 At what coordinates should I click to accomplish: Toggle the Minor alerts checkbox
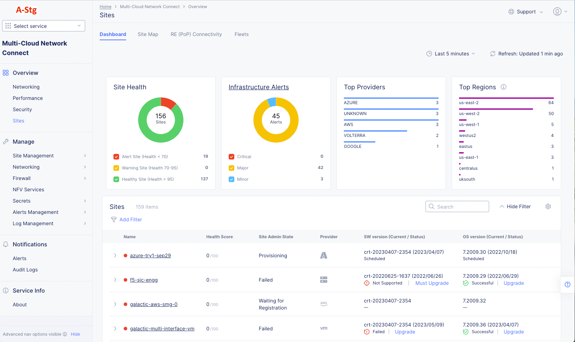tap(231, 179)
